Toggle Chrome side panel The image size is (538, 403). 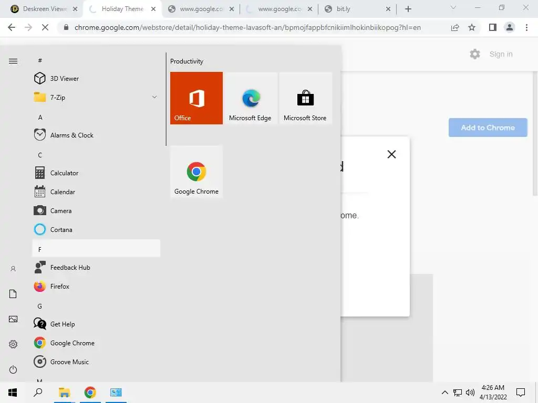click(x=493, y=27)
